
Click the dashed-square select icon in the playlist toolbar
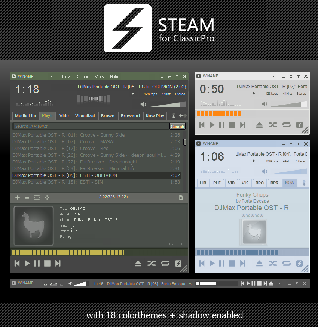pos(37,197)
